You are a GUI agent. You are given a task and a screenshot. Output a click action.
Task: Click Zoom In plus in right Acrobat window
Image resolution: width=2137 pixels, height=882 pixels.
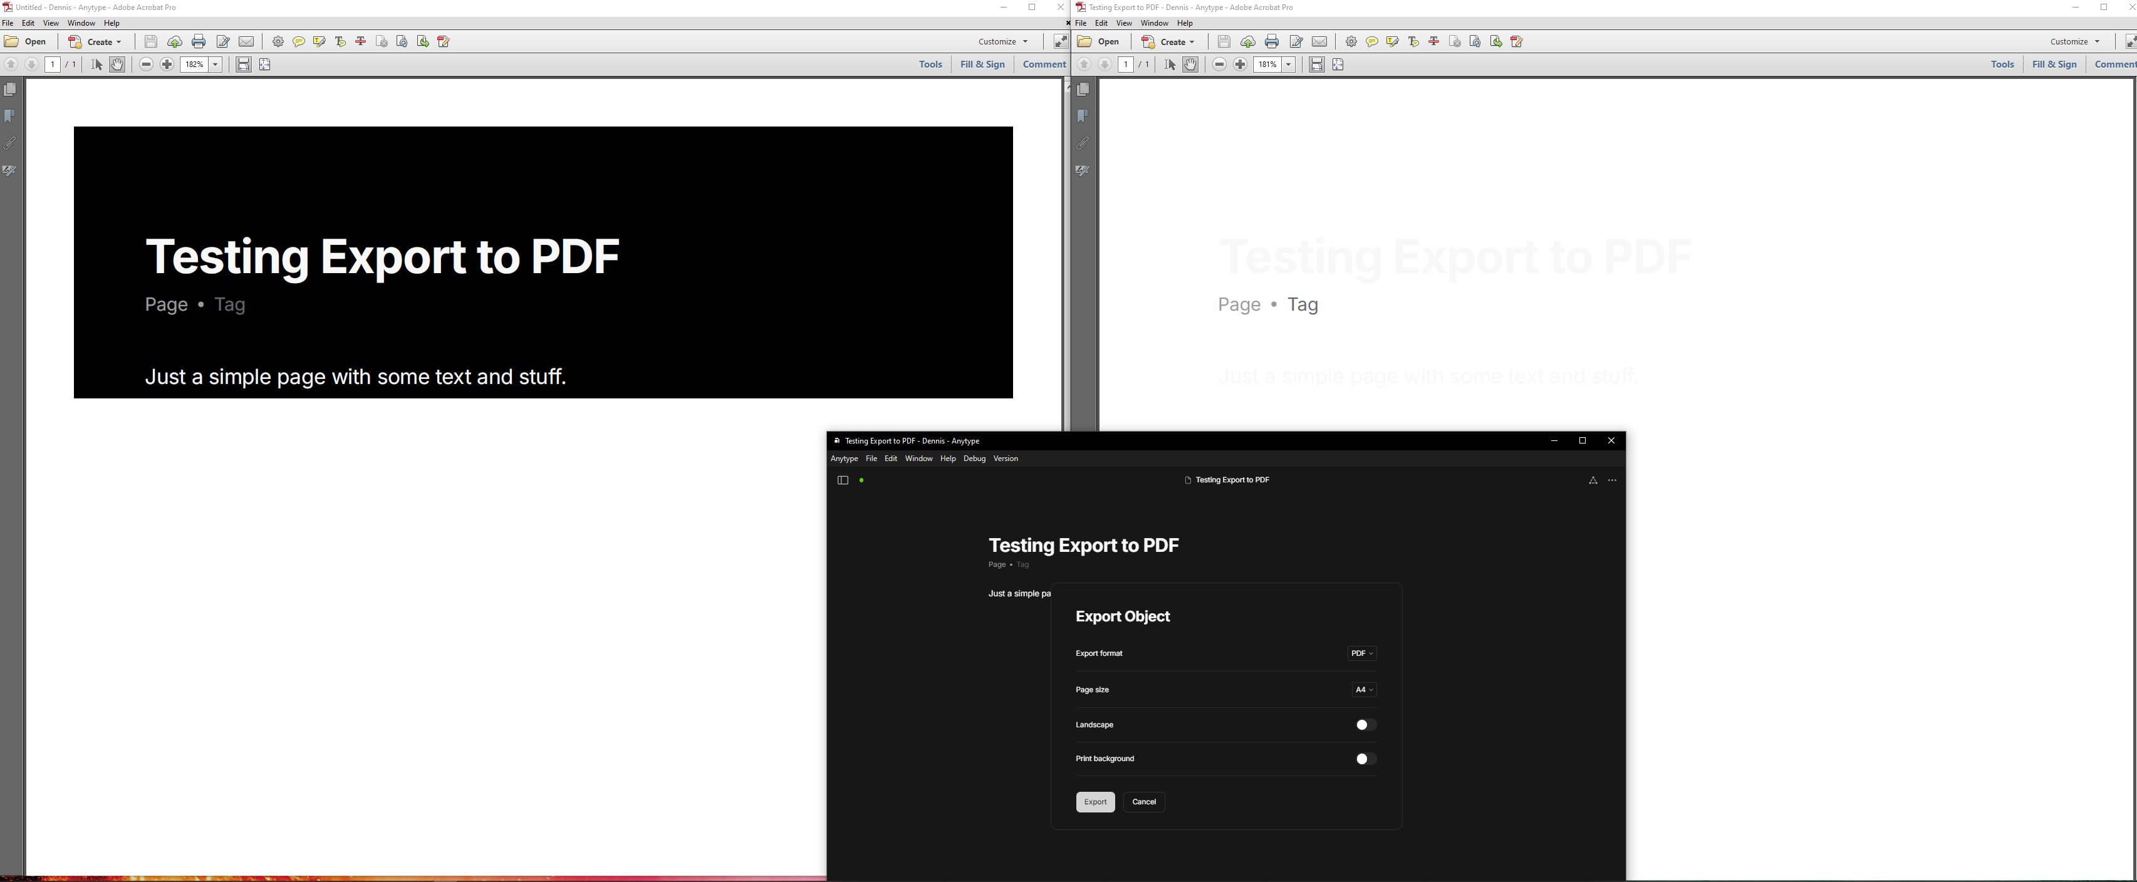(x=1240, y=65)
